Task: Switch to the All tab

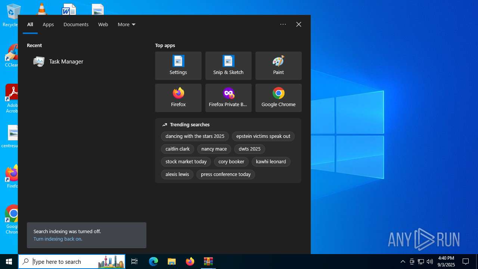Action: click(30, 24)
